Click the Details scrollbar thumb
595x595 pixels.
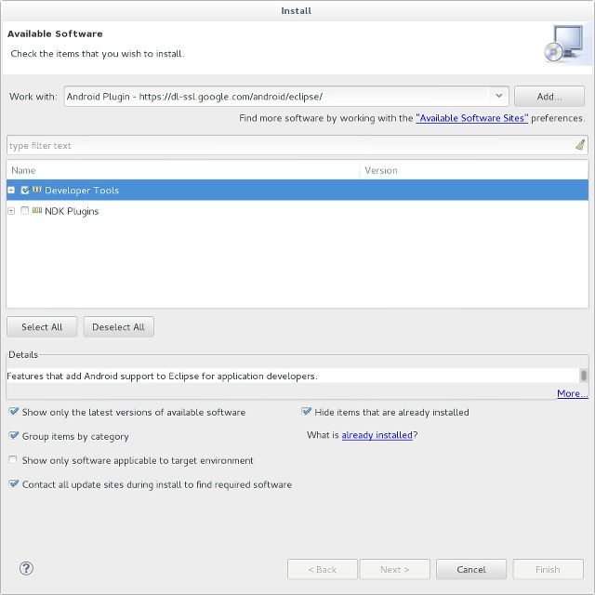pyautogui.click(x=584, y=376)
